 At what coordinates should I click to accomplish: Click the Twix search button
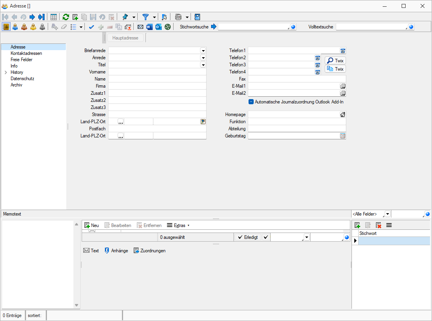(x=335, y=61)
